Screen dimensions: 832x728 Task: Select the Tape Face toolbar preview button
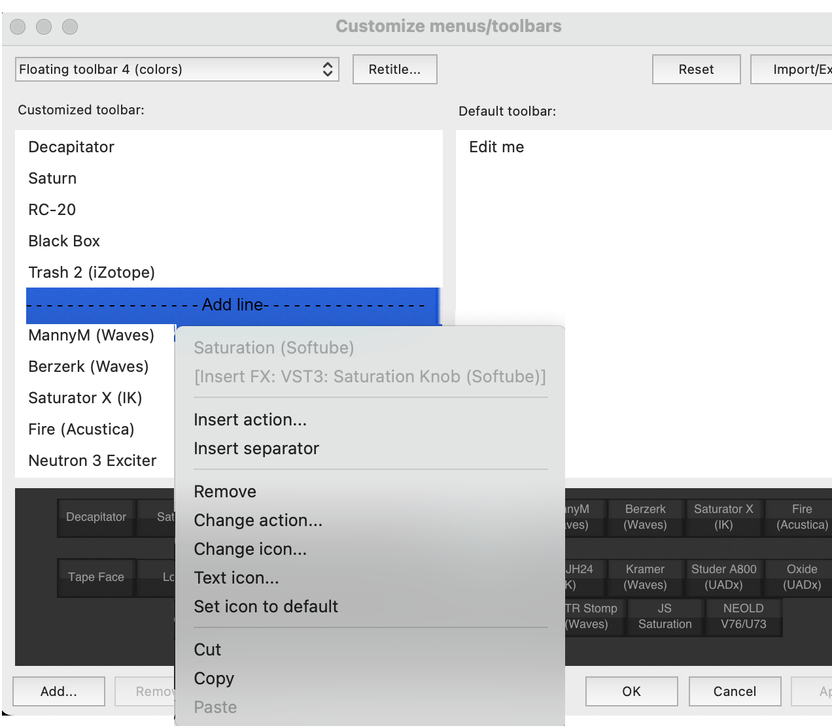96,578
